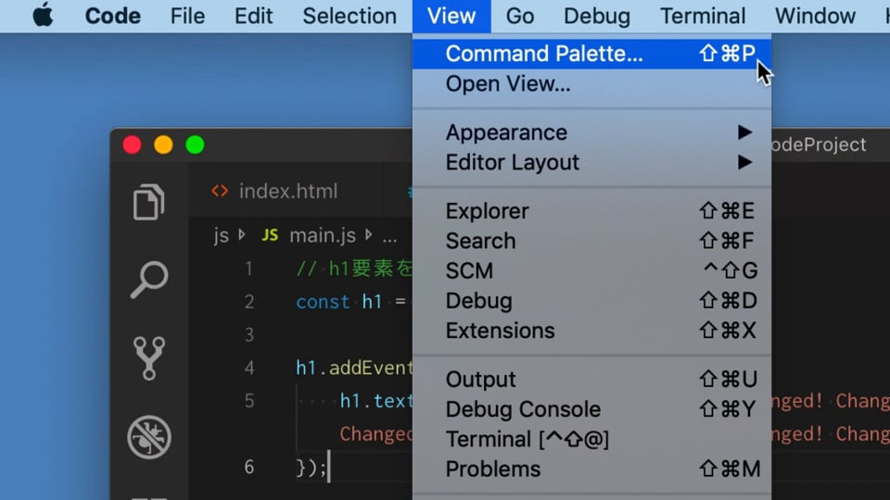Viewport: 890px width, 500px height.
Task: Click the green zoom window button
Action: coord(195,144)
